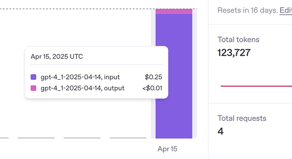Click the <$0.01 output cost value
The image size is (292, 159).
coord(152,88)
